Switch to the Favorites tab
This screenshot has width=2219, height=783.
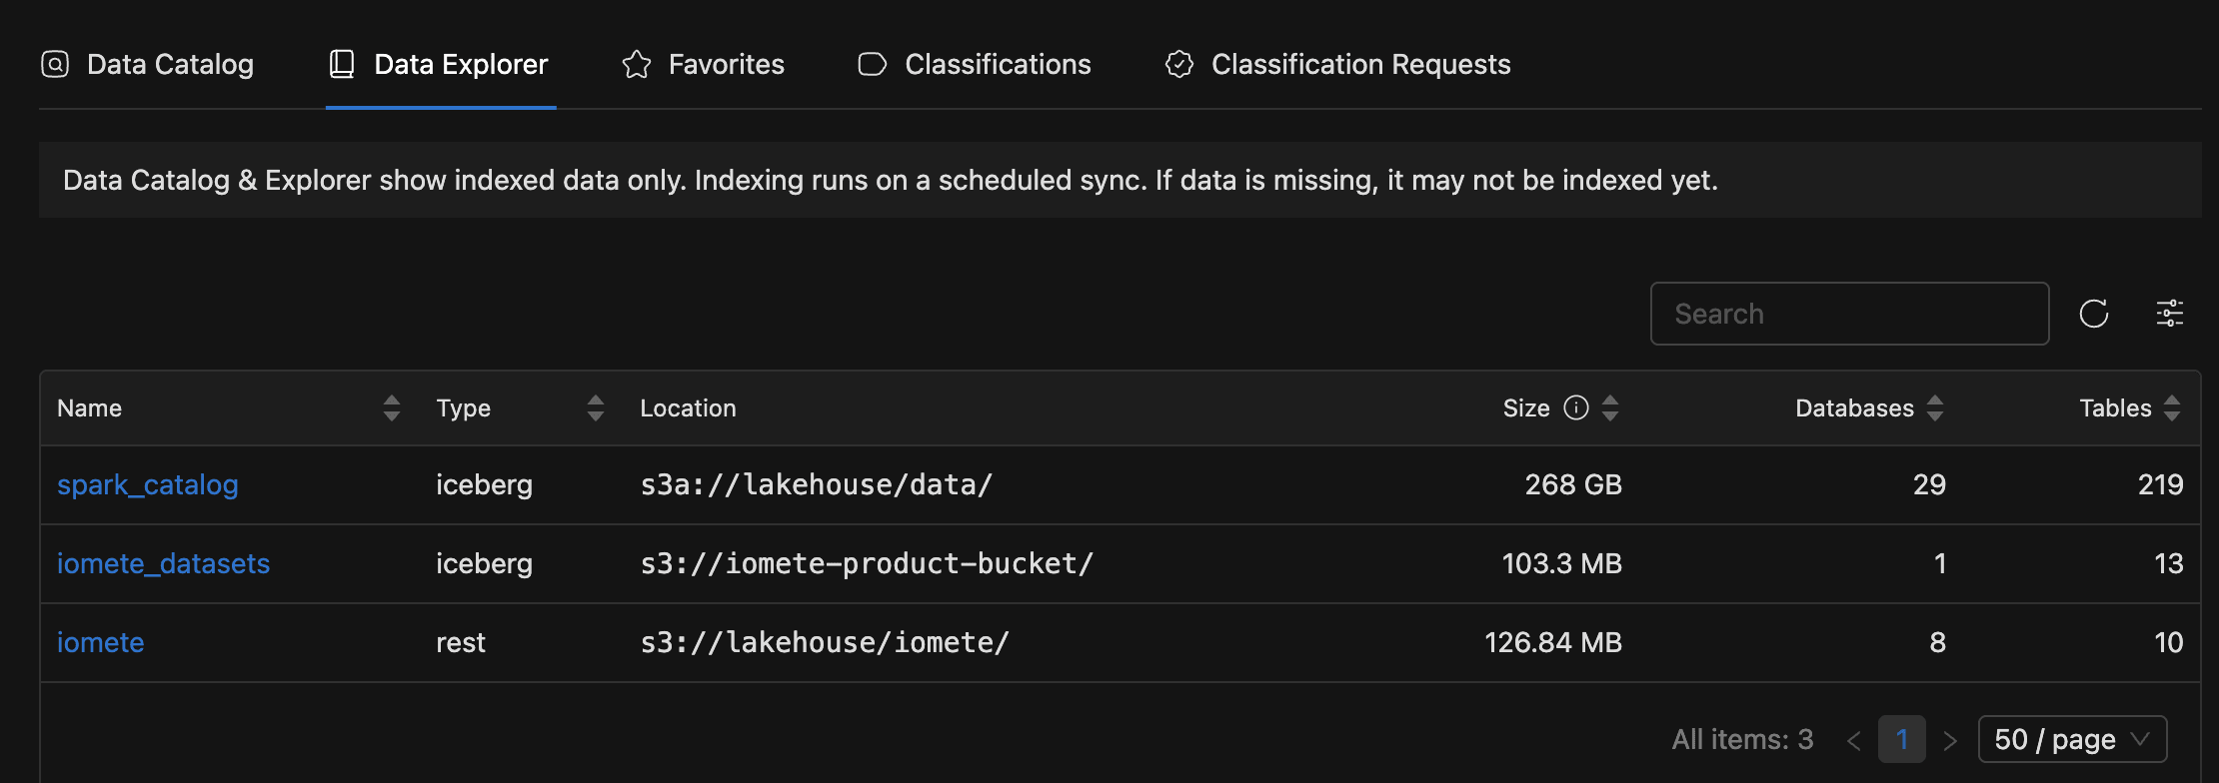(x=703, y=64)
